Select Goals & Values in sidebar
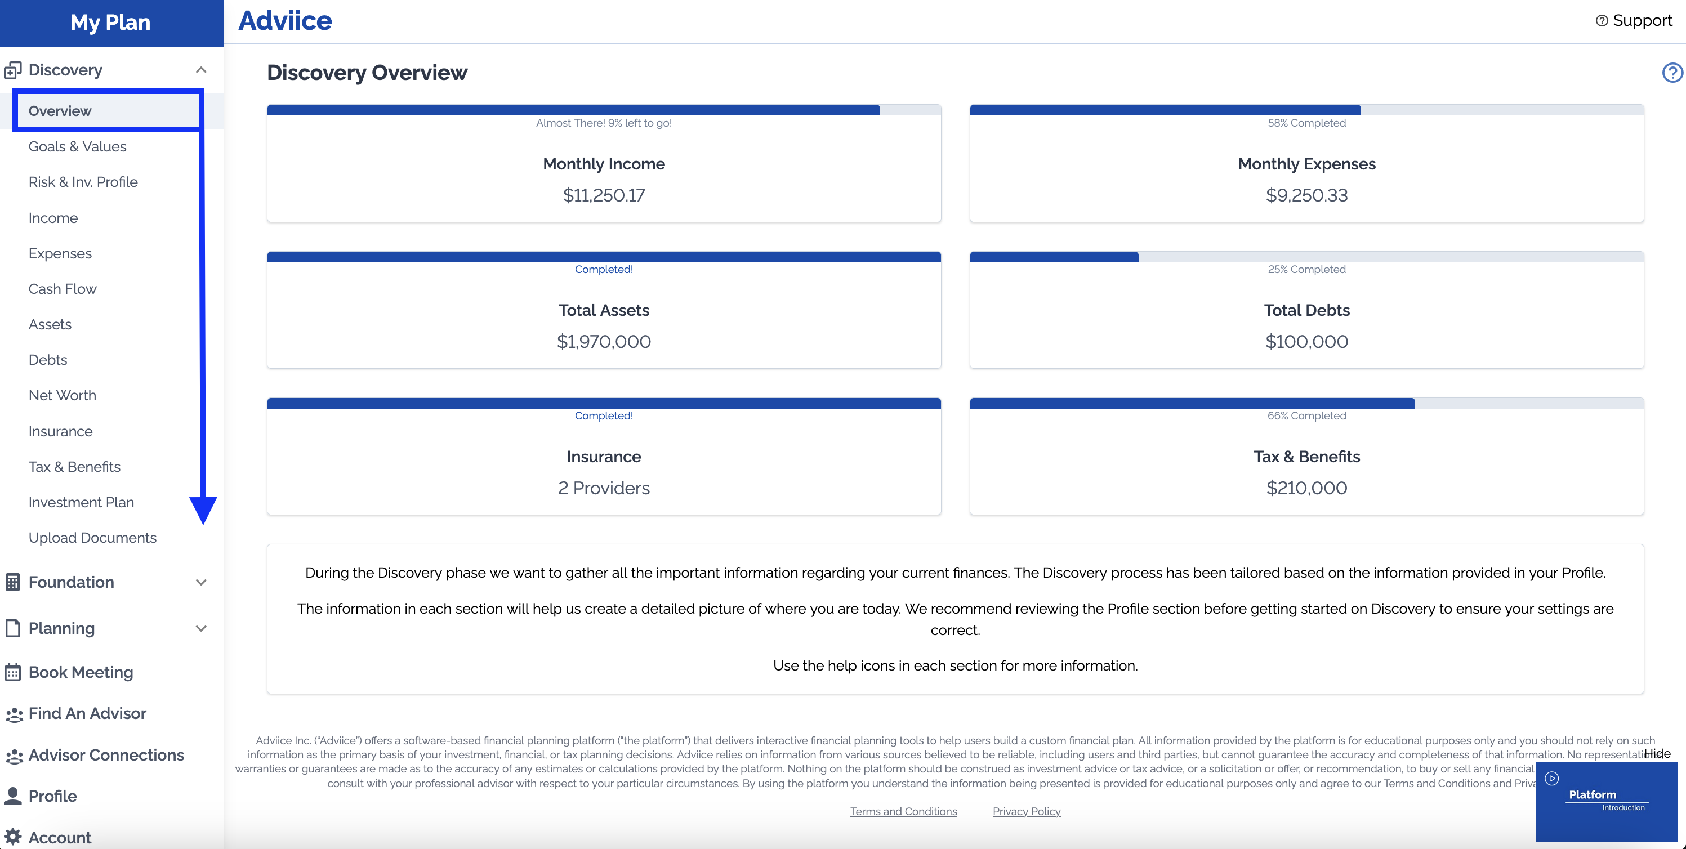This screenshot has width=1686, height=849. tap(77, 146)
